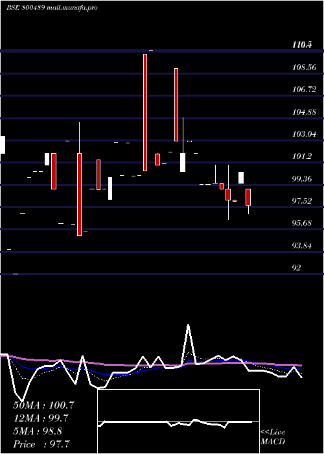The image size is (324, 454).
Task: Click the 5MA : 98.8 value
Action: pyautogui.click(x=38, y=431)
